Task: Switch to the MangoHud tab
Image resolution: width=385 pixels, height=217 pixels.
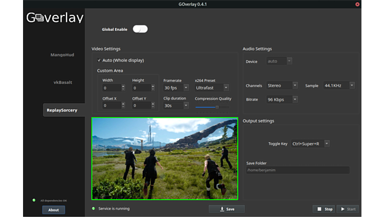Action: pos(62,54)
